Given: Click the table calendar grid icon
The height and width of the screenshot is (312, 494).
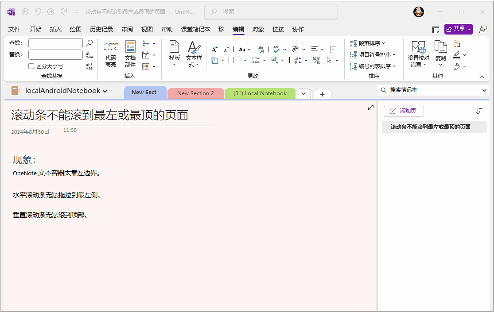Looking at the screenshot, I should point(146,66).
